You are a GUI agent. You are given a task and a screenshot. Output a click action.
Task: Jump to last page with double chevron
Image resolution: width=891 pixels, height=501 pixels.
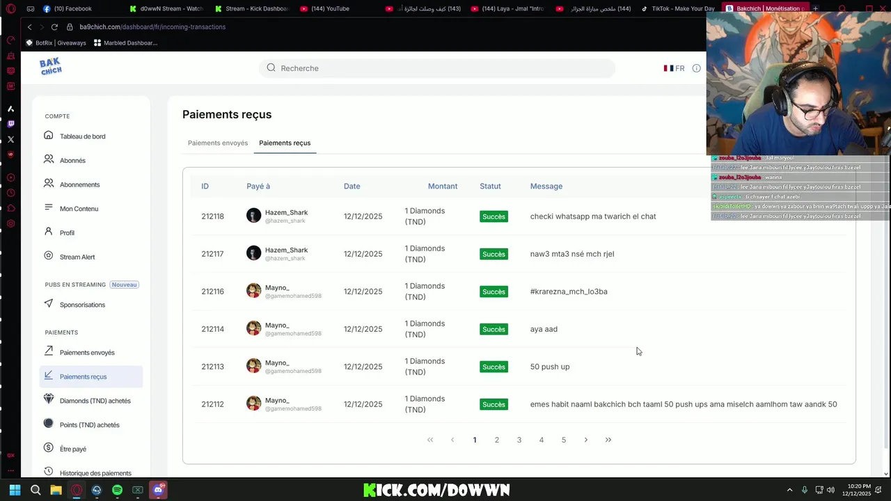pos(608,440)
